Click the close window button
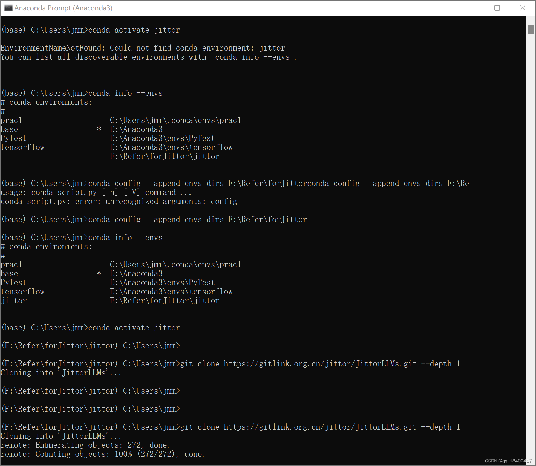This screenshot has width=536, height=466. click(523, 8)
